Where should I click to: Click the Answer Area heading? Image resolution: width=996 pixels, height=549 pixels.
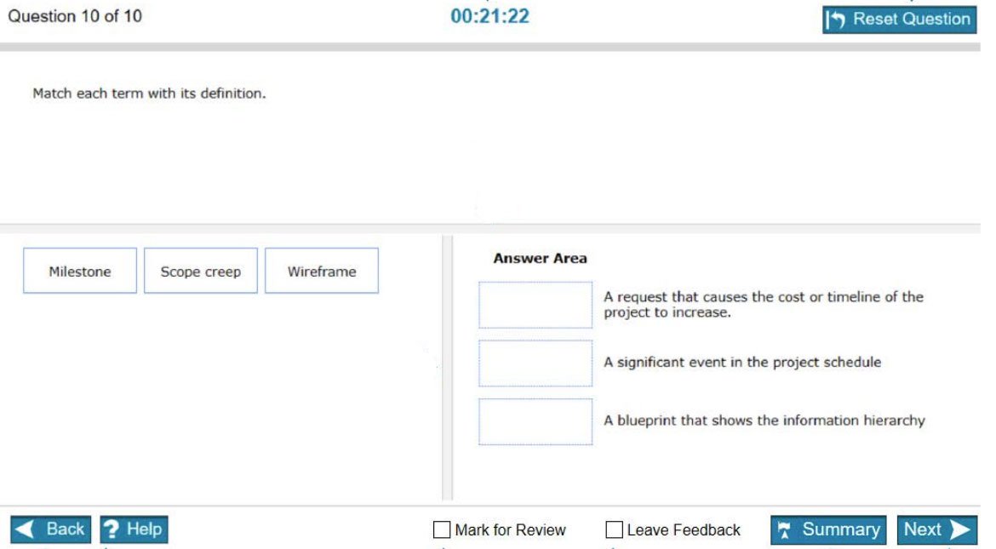[540, 258]
